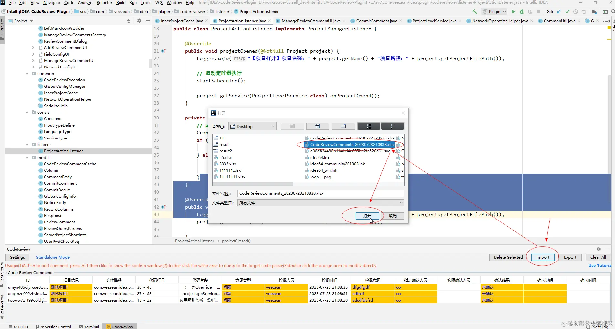Viewport: 615px width, 329px height.
Task: Open the VCS menu
Action: pos(159,3)
